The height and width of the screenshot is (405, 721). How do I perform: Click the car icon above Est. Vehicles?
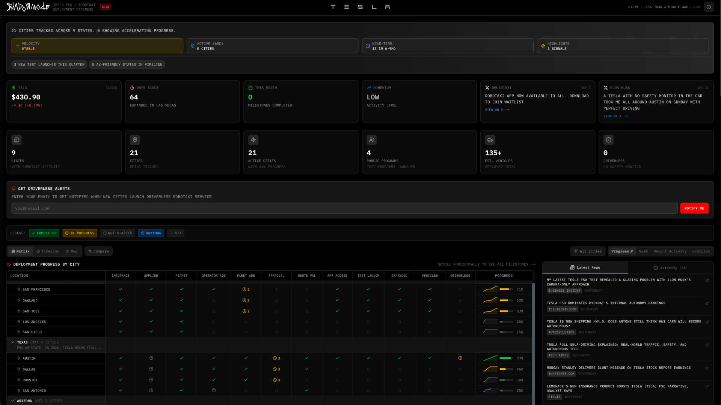click(x=490, y=140)
